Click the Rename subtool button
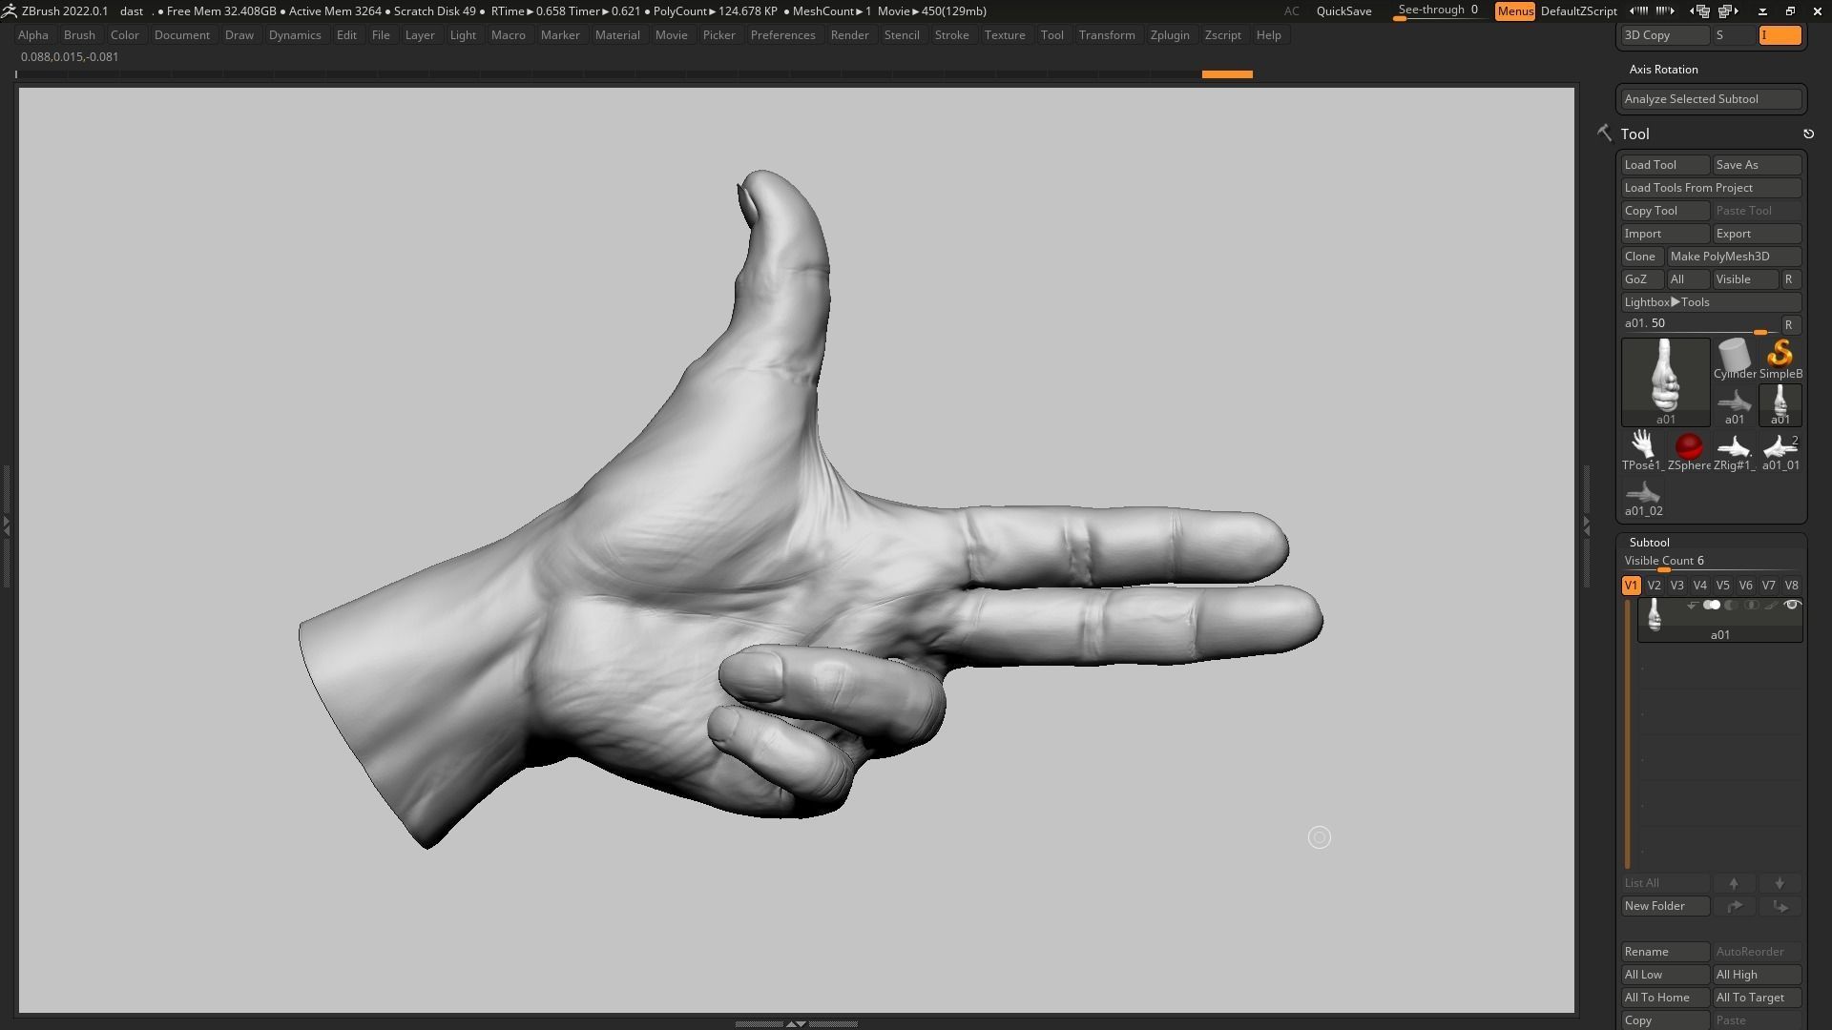 click(x=1665, y=952)
